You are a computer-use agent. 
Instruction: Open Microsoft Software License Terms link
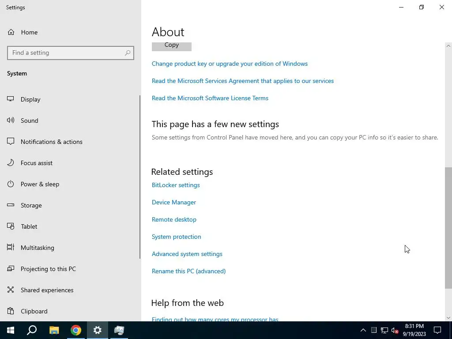tap(210, 98)
